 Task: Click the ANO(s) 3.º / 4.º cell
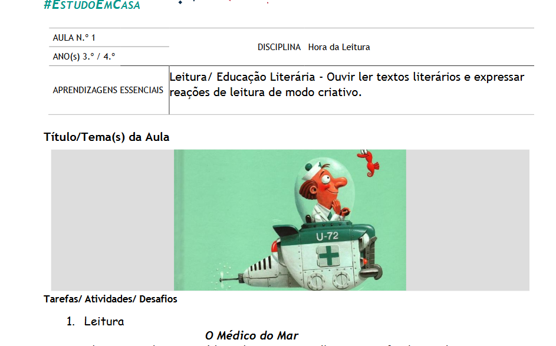(x=109, y=57)
